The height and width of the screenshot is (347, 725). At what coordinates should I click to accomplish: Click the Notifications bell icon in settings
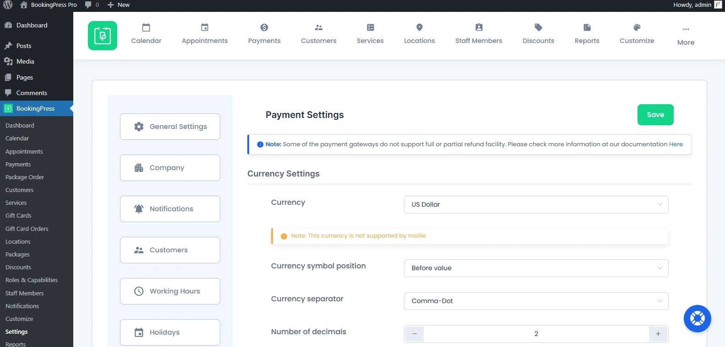pyautogui.click(x=139, y=209)
